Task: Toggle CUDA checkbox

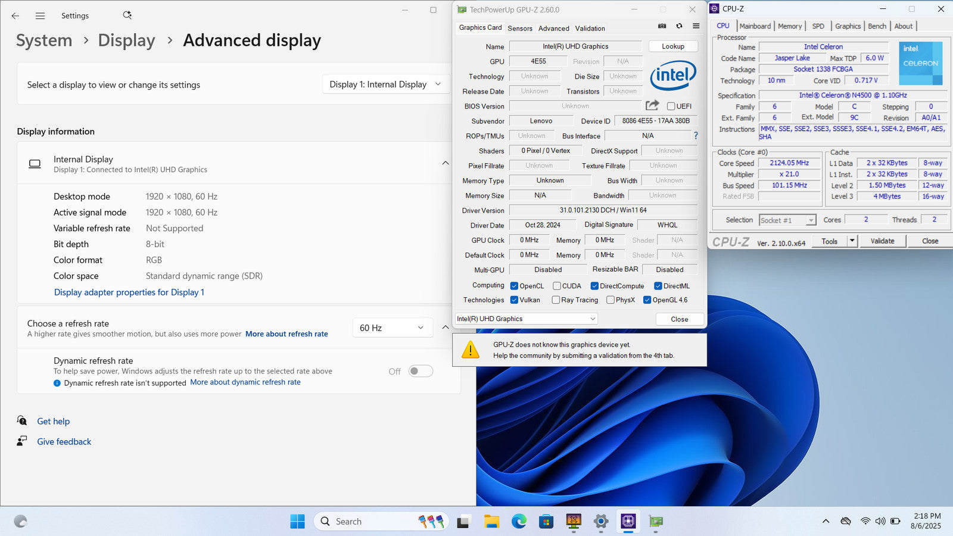Action: [556, 286]
